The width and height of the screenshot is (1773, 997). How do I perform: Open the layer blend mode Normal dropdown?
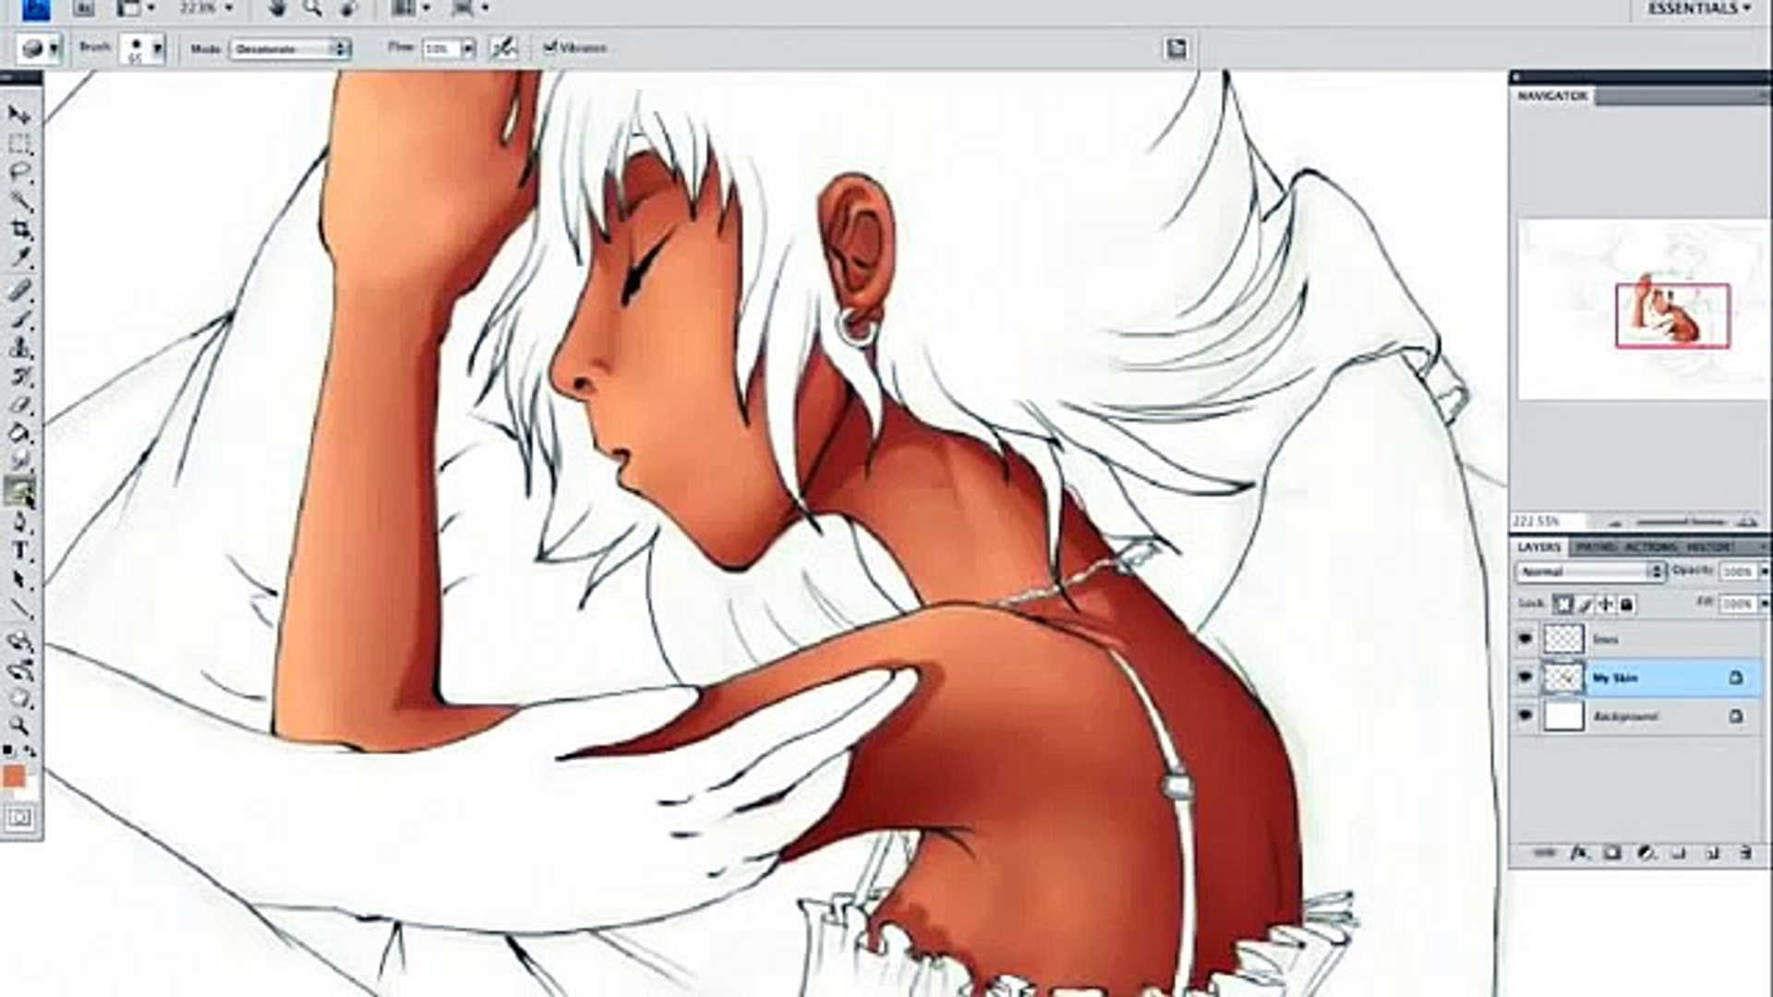pos(1589,572)
